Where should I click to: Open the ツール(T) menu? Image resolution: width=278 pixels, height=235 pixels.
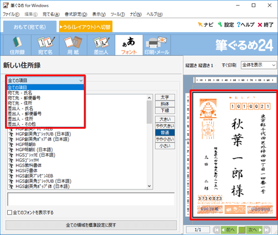(x=118, y=14)
